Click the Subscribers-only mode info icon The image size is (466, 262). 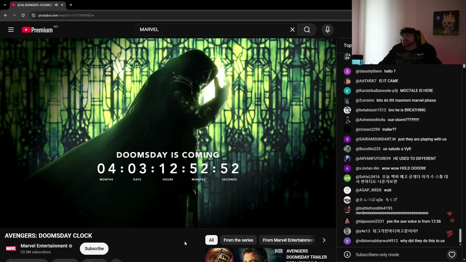click(x=347, y=255)
